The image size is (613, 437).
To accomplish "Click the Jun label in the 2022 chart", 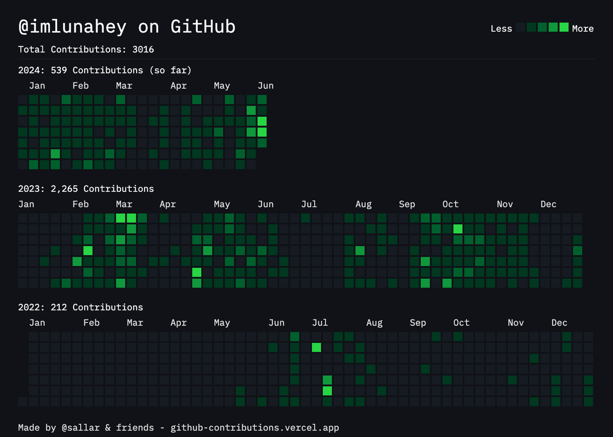I will coord(276,323).
